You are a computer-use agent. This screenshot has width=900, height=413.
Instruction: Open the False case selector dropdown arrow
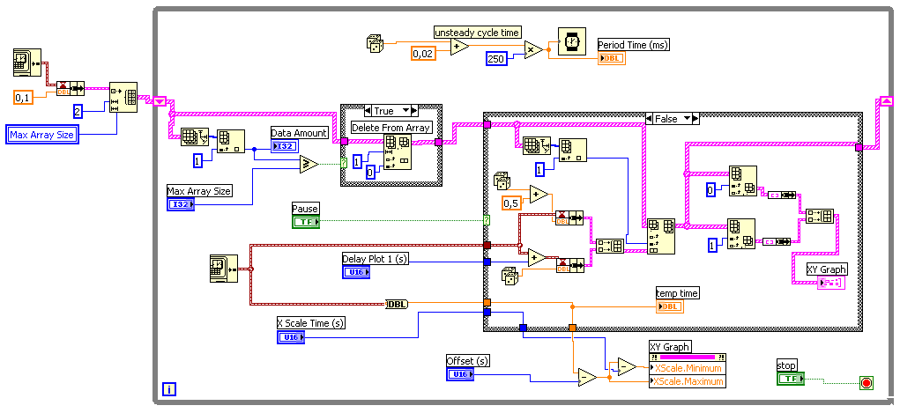pyautogui.click(x=688, y=119)
